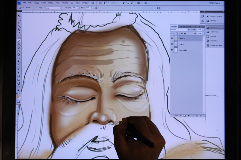
Task: Enable airbrush mode in options bar
Action: click(x=96, y=8)
